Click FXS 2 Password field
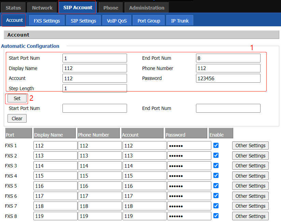Screen dimensions: 281x222 [189, 156]
